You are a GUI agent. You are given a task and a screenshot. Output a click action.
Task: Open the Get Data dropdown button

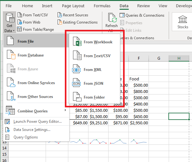click(9, 22)
